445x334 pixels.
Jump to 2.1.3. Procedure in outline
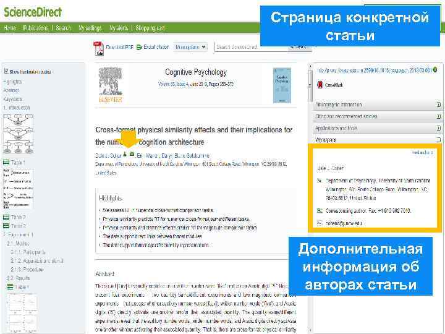pyautogui.click(x=27, y=270)
